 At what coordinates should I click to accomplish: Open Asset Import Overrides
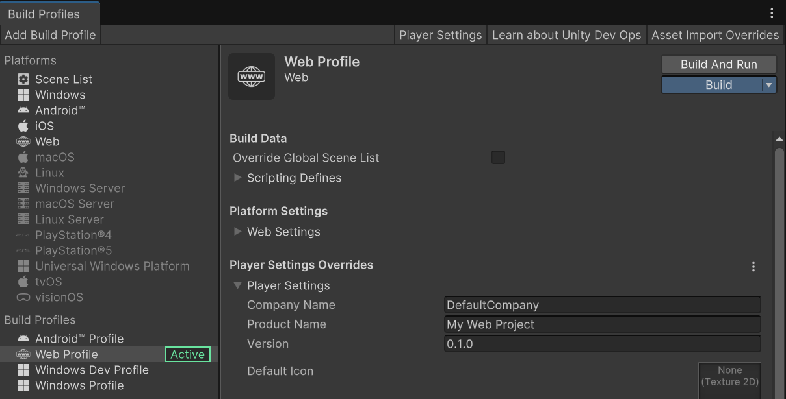click(x=715, y=35)
